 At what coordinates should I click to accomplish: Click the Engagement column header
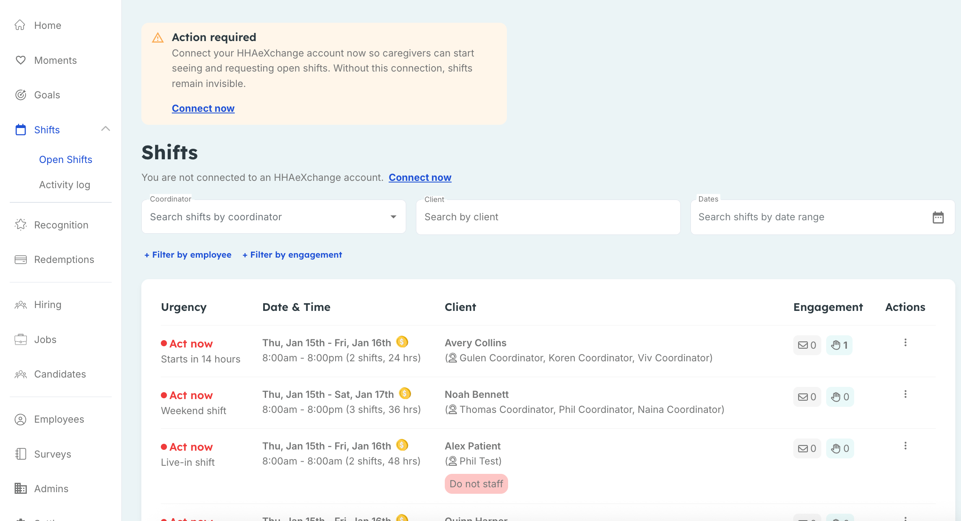click(x=828, y=307)
